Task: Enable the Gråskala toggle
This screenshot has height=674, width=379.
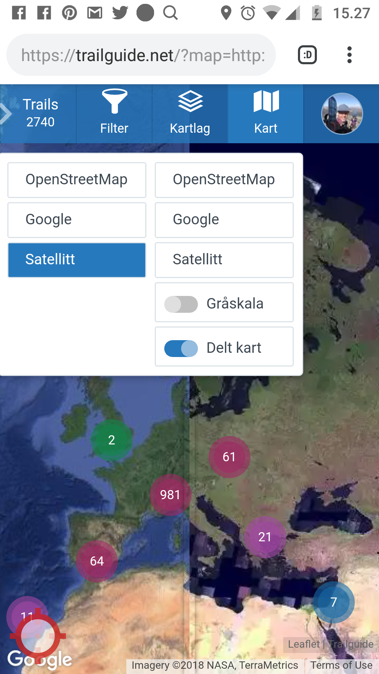Action: tap(181, 304)
